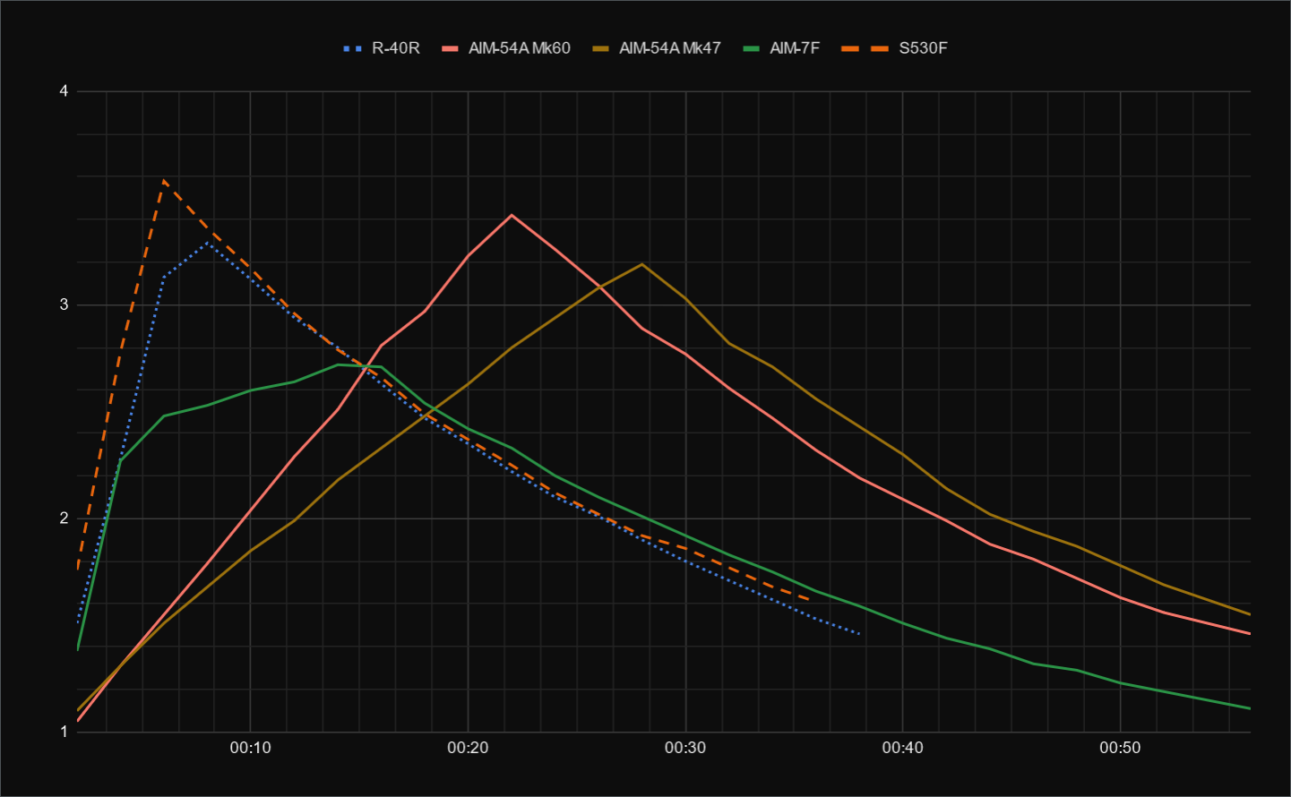This screenshot has height=797, width=1291.
Task: Click the S530F dashed line peak
Action: pos(164,181)
